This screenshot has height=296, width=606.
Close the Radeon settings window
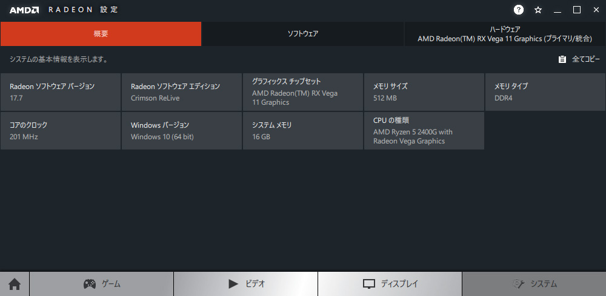coord(596,10)
